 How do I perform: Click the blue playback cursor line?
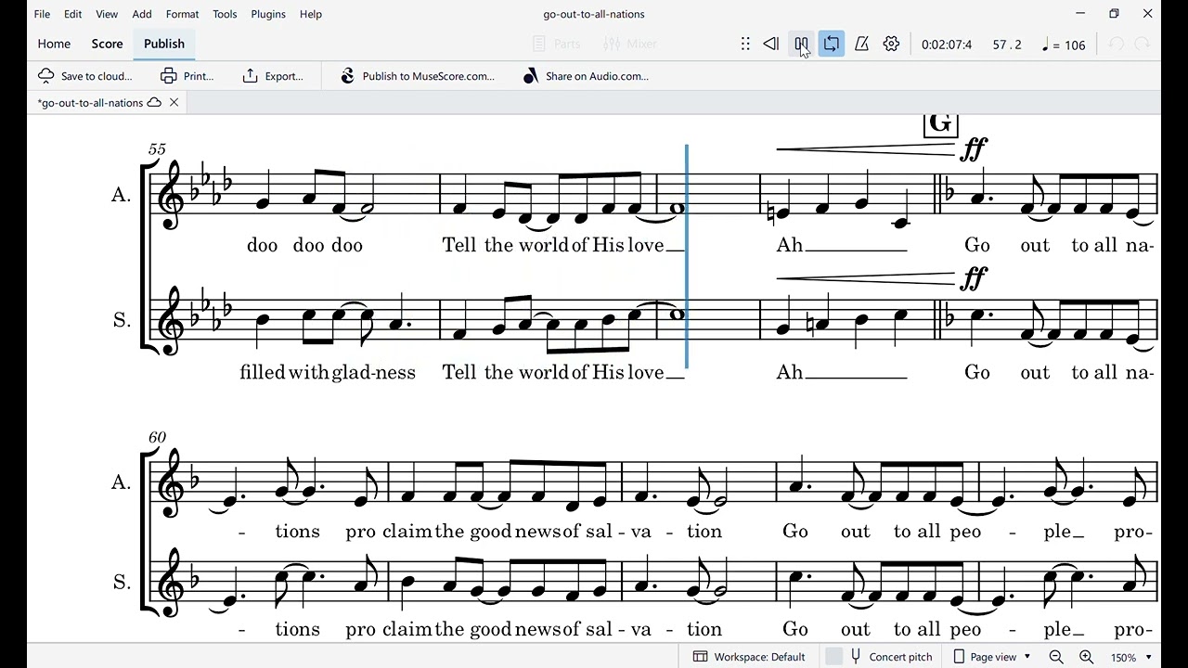coord(687,256)
